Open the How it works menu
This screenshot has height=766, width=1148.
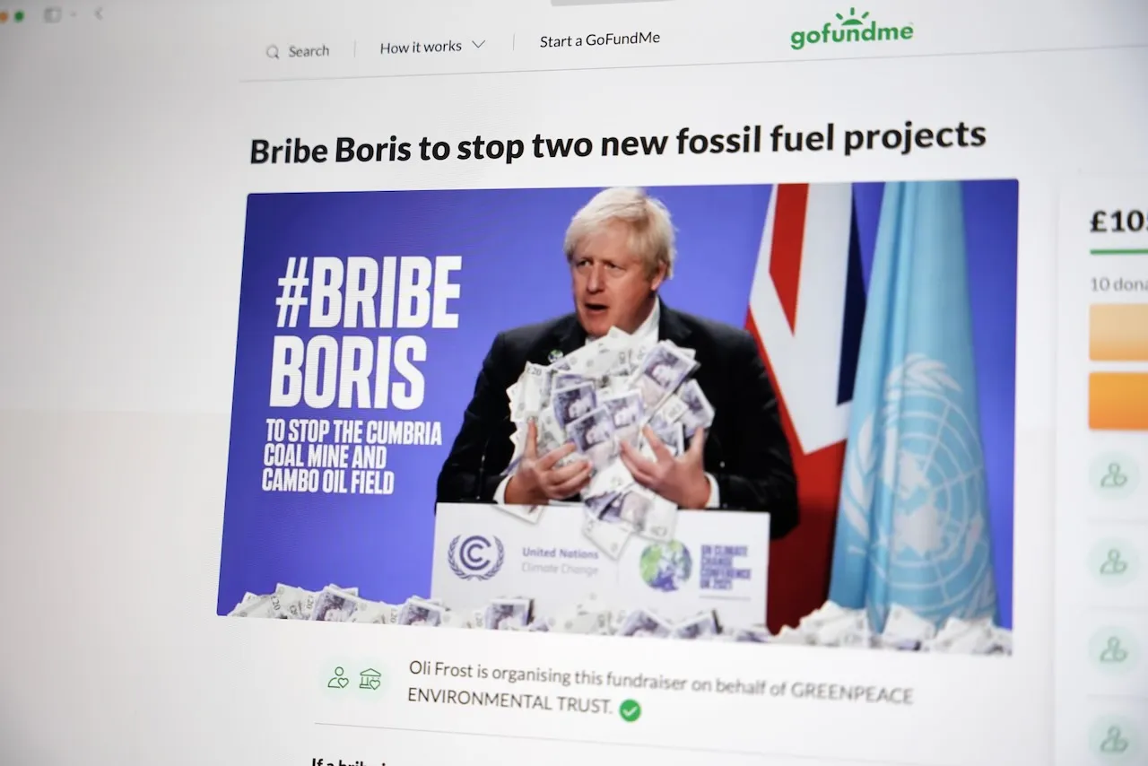[432, 46]
